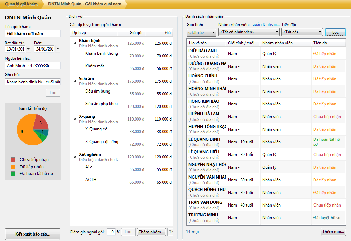Click the Thêm nhóm button
Screen dimensions: 351x241
point(151,232)
